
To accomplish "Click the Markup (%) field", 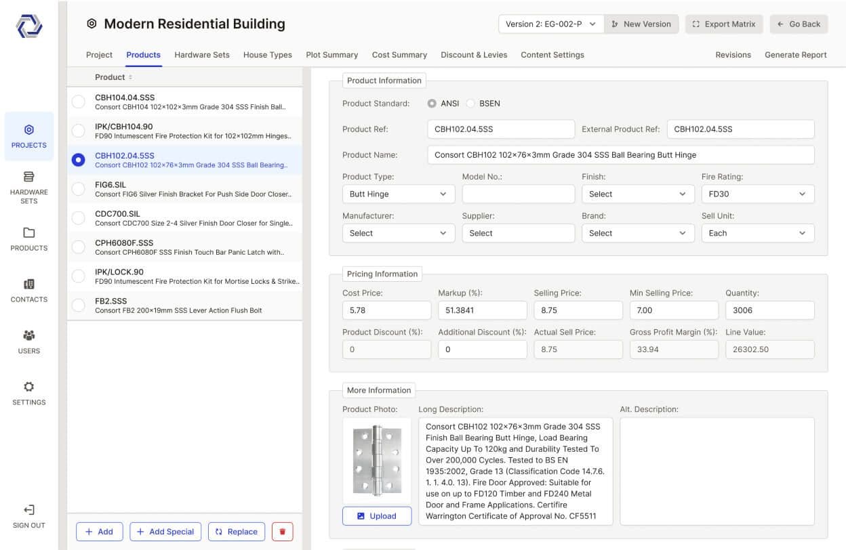I will 482,310.
